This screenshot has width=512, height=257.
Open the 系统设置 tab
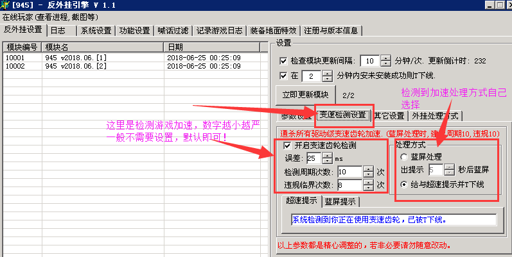[x=96, y=30]
